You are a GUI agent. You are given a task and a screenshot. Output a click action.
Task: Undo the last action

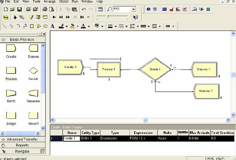(x=84, y=9)
